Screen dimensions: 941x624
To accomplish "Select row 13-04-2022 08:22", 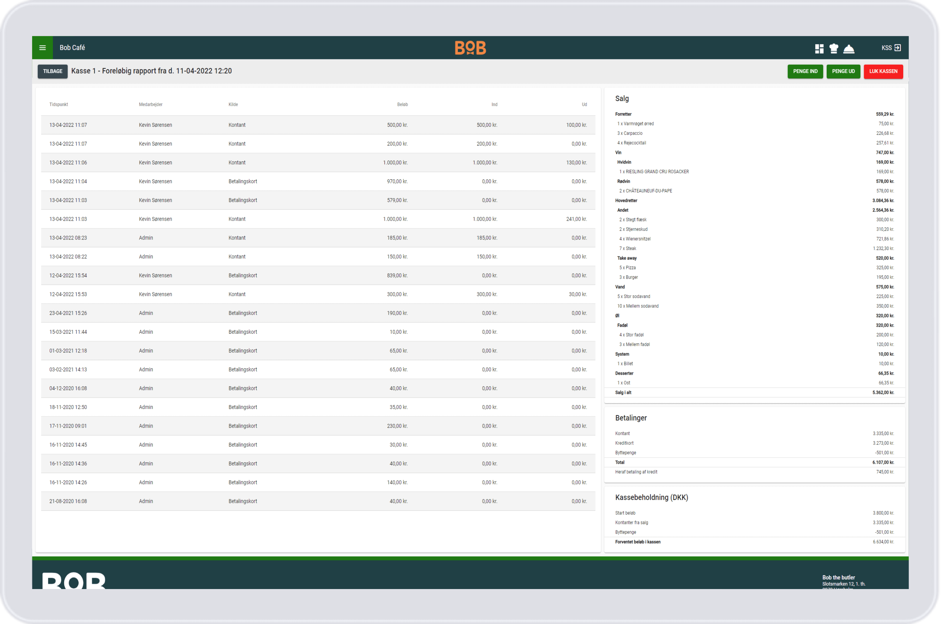I will (318, 257).
